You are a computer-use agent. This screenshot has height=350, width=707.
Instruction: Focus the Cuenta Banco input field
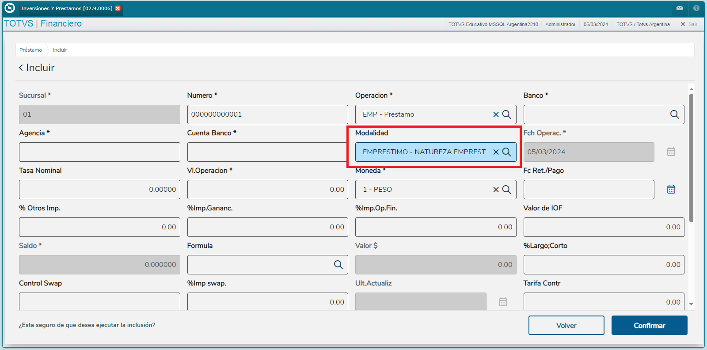coord(267,152)
